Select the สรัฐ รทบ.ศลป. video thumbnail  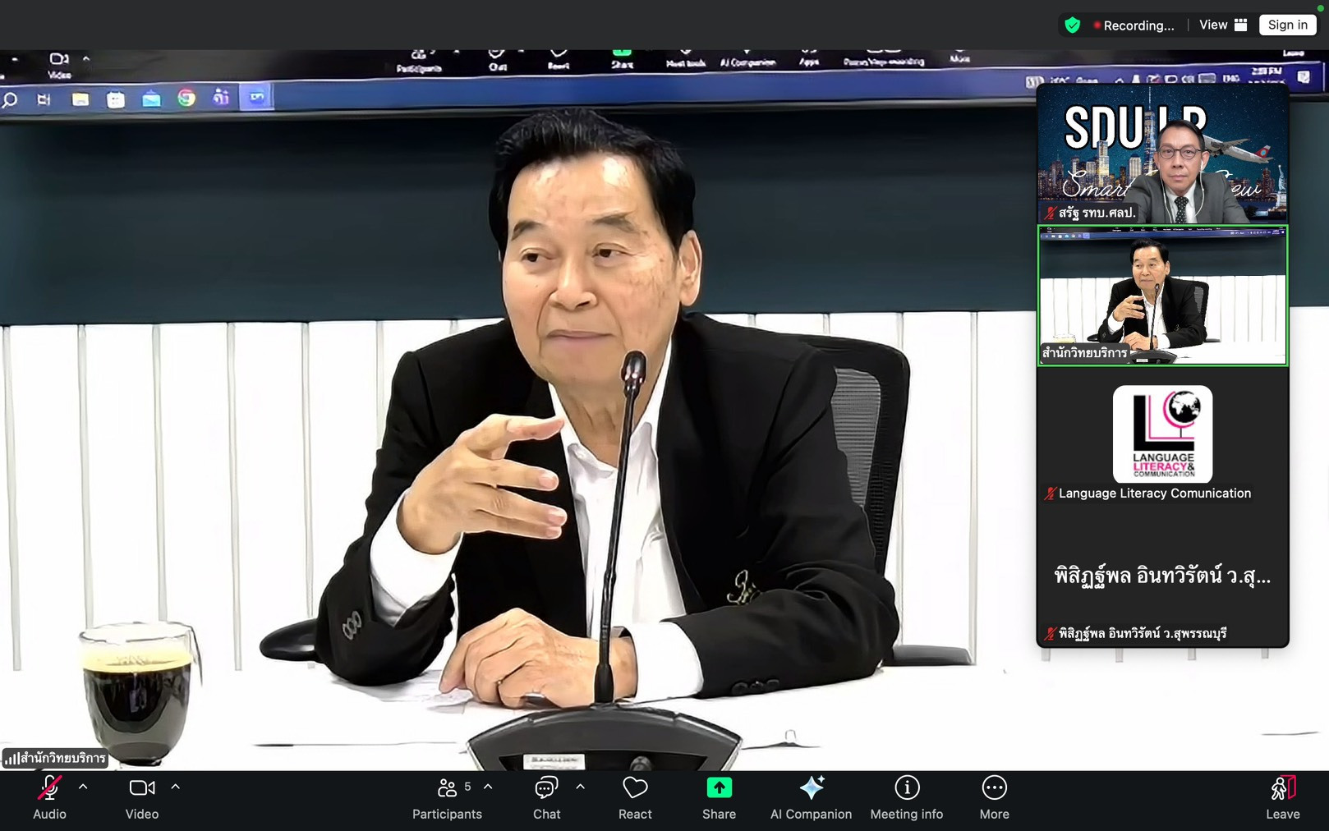coord(1162,156)
